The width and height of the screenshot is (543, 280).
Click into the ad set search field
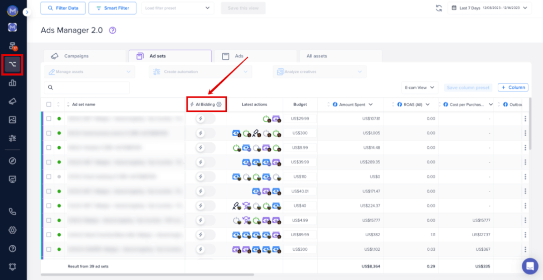[86, 87]
